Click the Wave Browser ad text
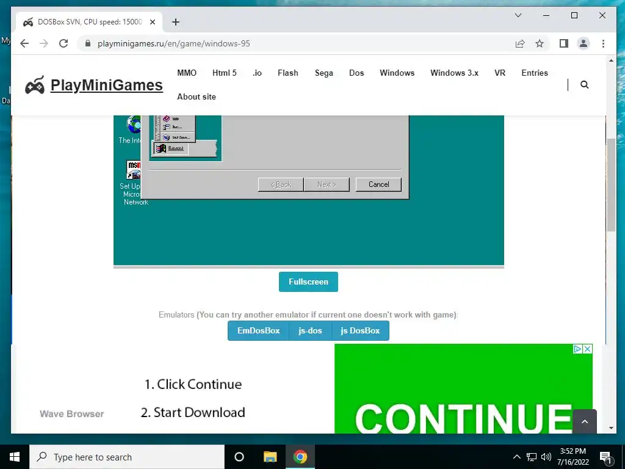 click(x=72, y=414)
